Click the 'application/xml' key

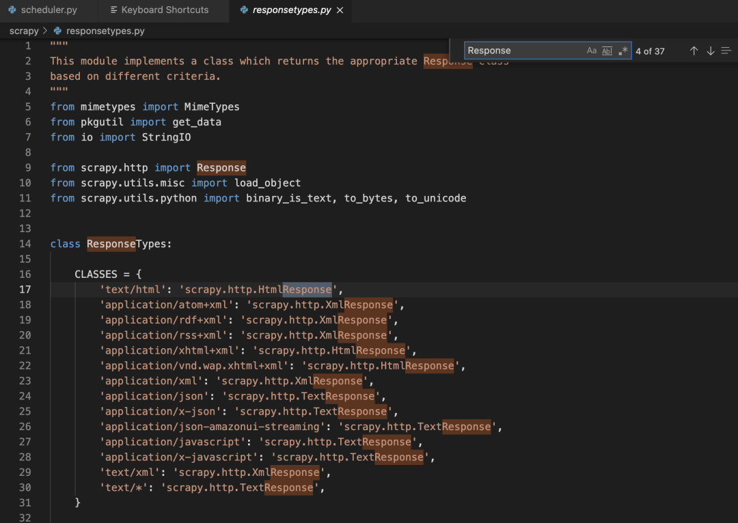(x=151, y=381)
